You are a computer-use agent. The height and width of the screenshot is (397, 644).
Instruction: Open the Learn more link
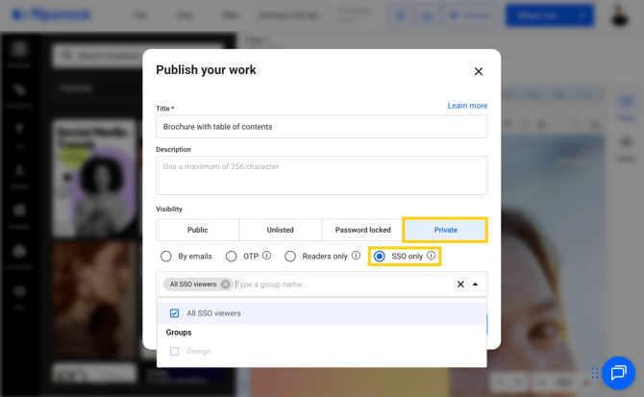click(467, 106)
